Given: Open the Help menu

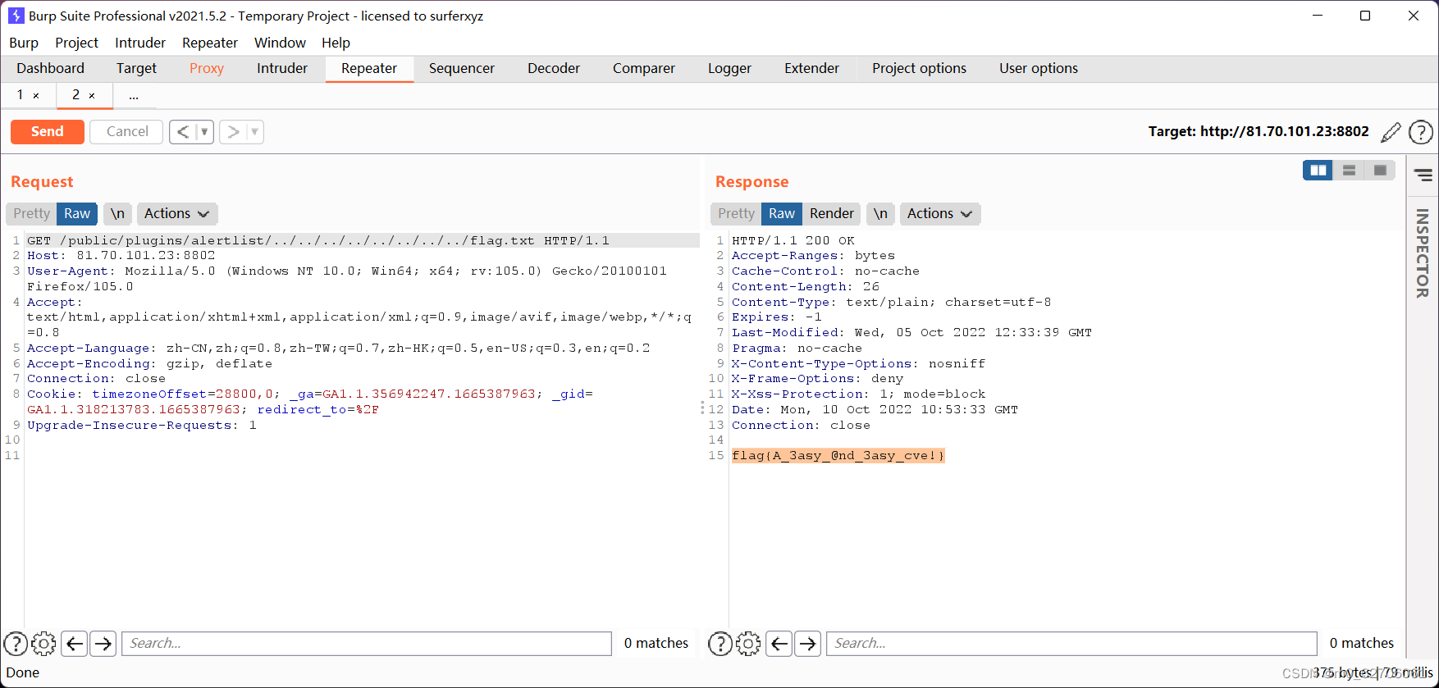Looking at the screenshot, I should tap(336, 43).
